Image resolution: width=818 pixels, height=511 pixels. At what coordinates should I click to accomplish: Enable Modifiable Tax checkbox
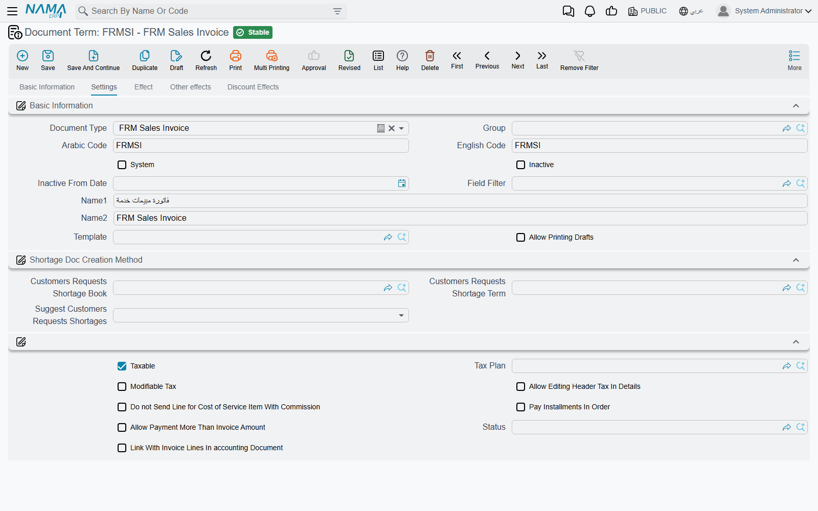(x=122, y=386)
